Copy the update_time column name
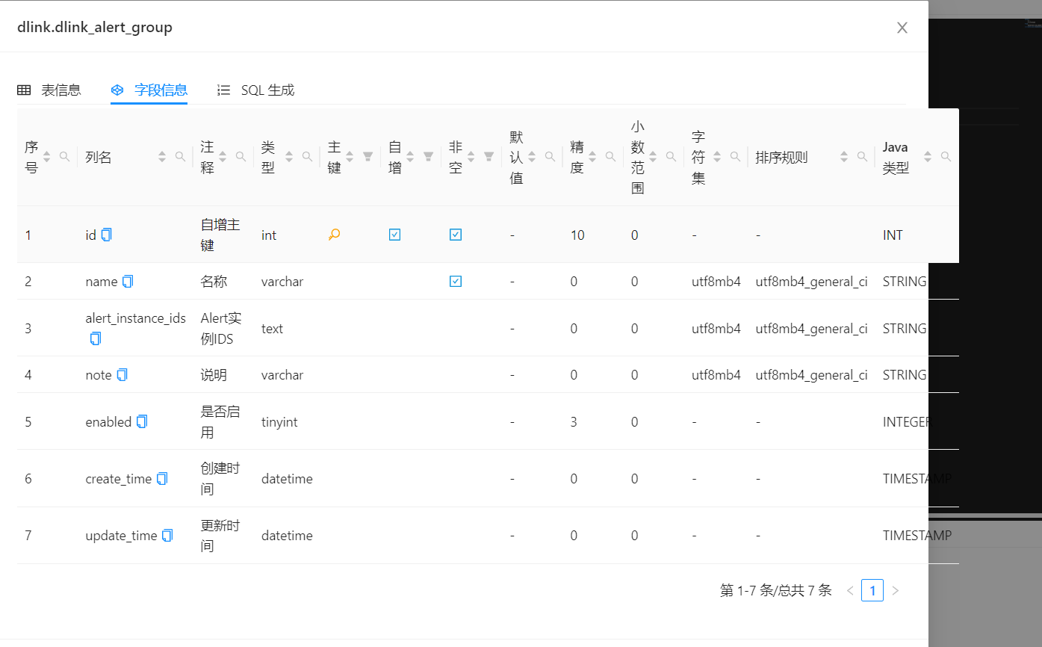Viewport: 1042px width, 647px height. (167, 535)
